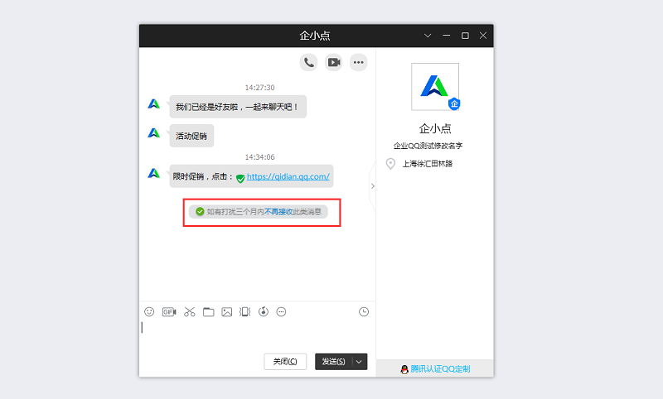
Task: Start a video call with the camera icon
Action: point(334,62)
